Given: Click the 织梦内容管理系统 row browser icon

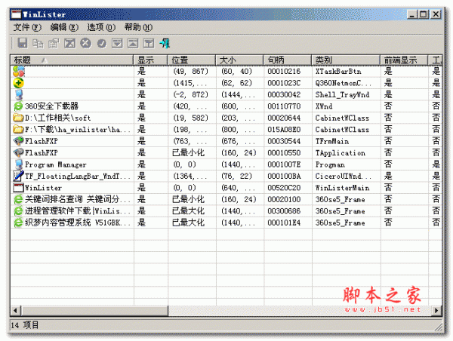Looking at the screenshot, I should [18, 223].
